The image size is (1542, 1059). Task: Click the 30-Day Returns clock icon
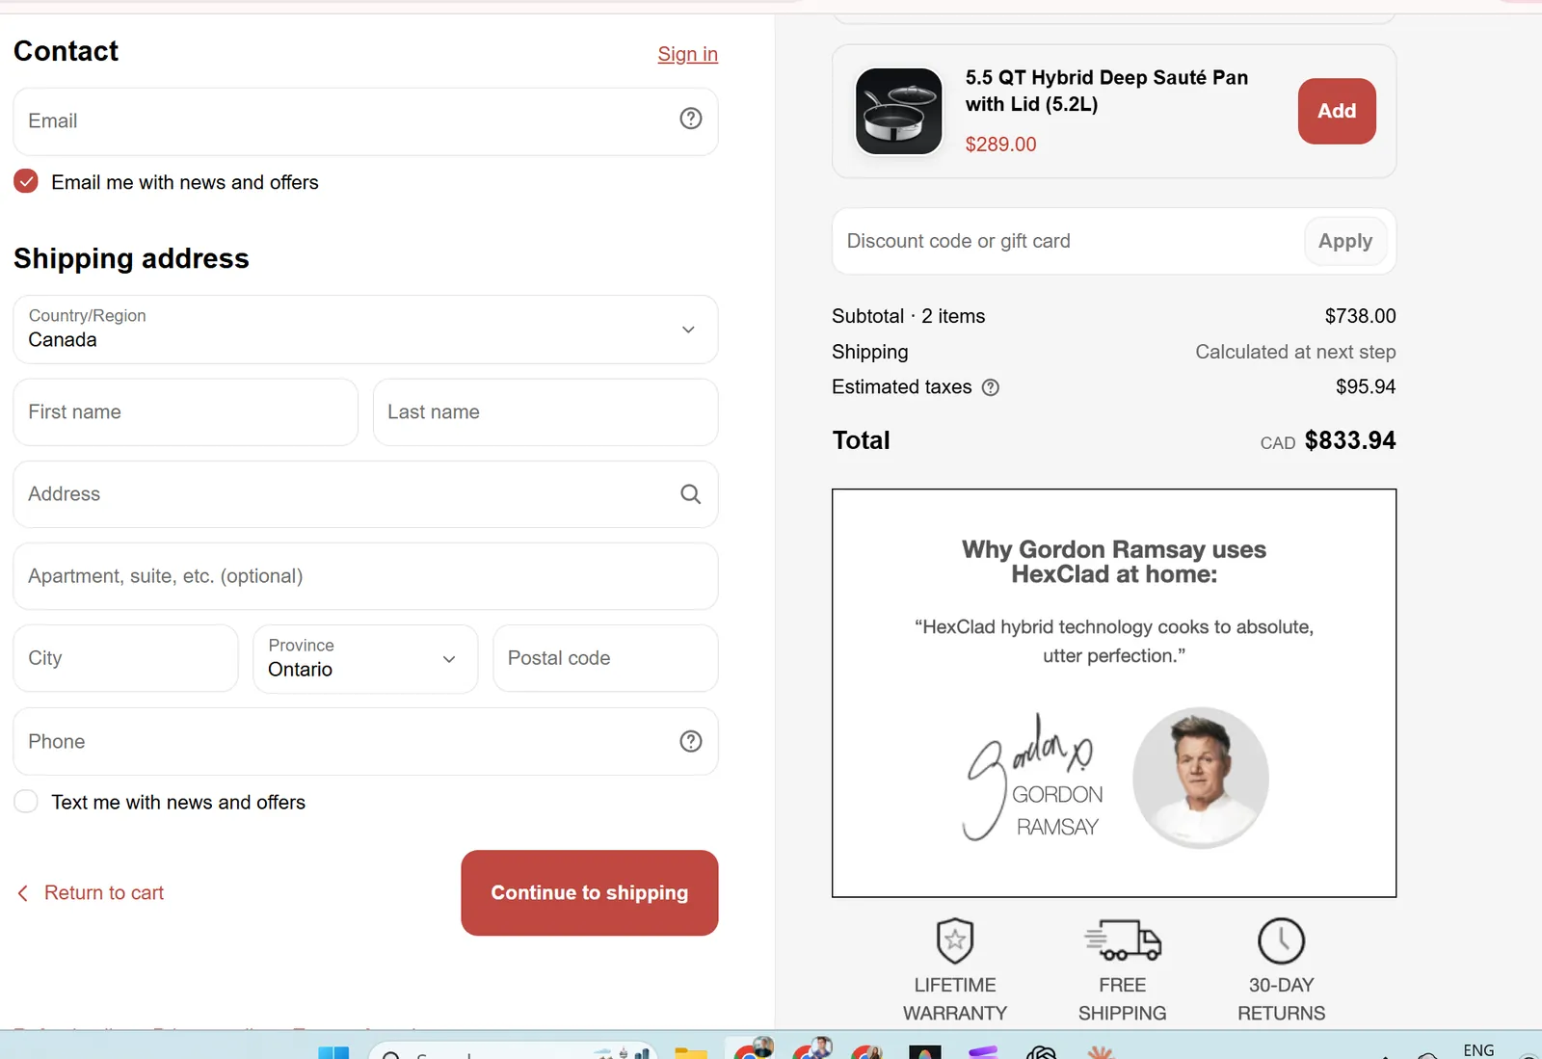point(1282,941)
